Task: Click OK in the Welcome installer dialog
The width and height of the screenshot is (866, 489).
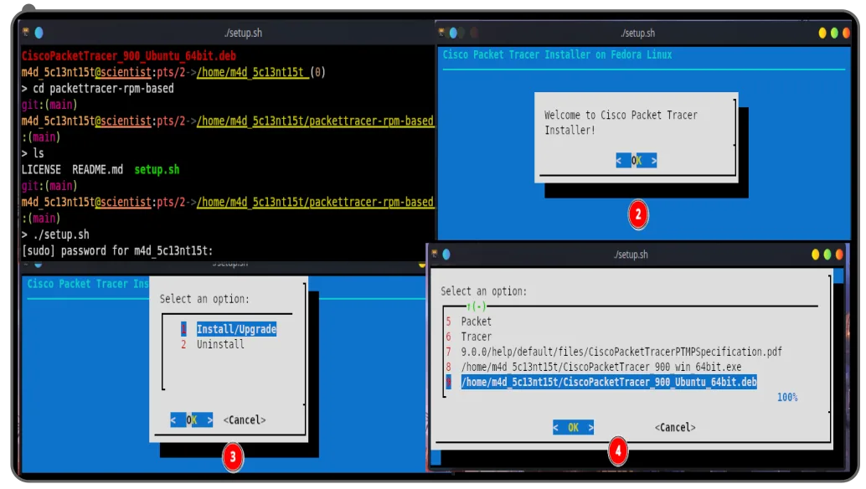Action: (637, 161)
